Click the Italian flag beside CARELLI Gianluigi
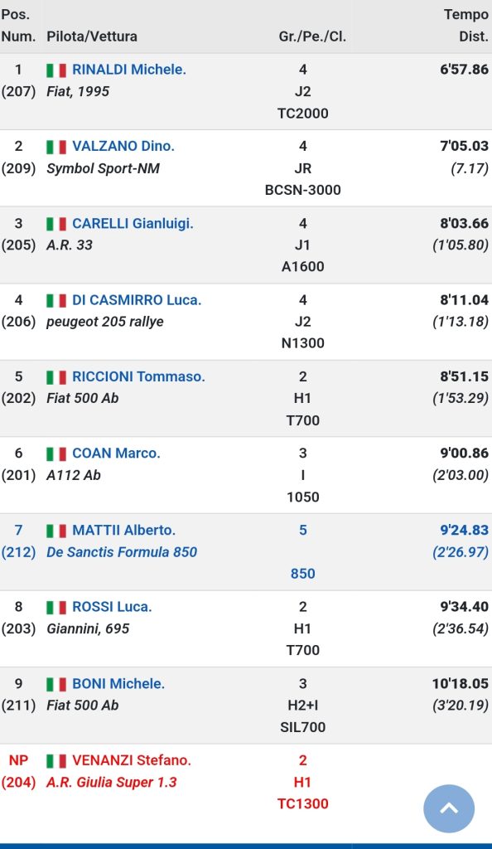Viewport: 492px width, 849px height. coord(56,224)
